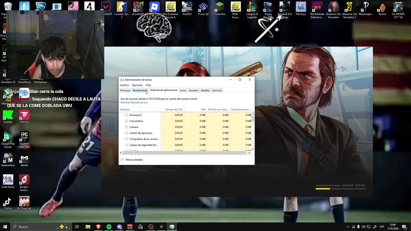
Task: Select the Among Us row
Action: pyautogui.click(x=186, y=115)
